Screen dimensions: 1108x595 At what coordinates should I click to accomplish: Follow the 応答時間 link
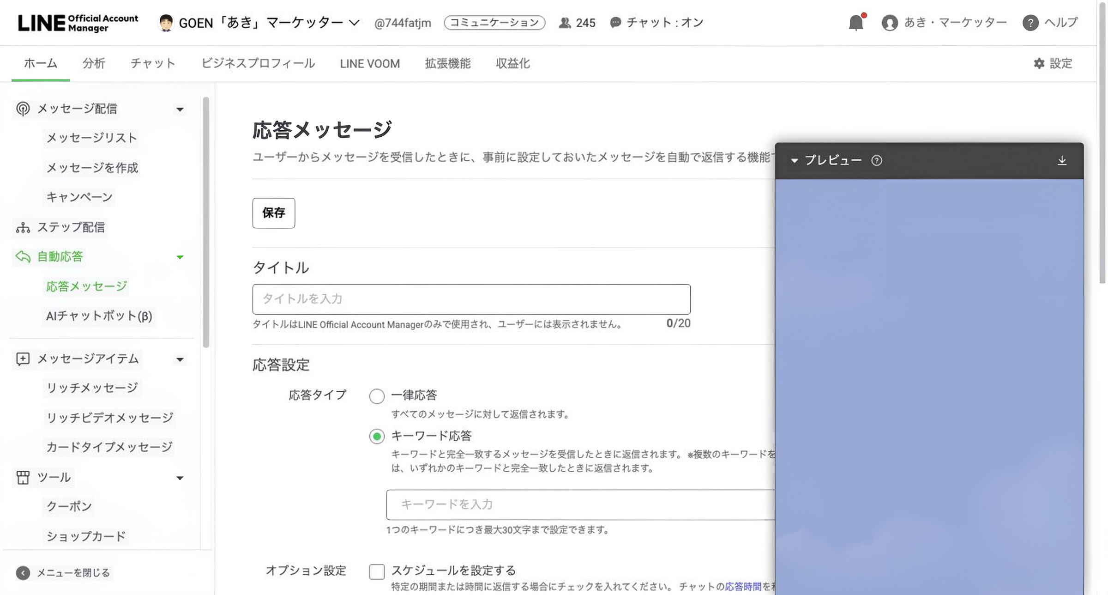point(743,587)
